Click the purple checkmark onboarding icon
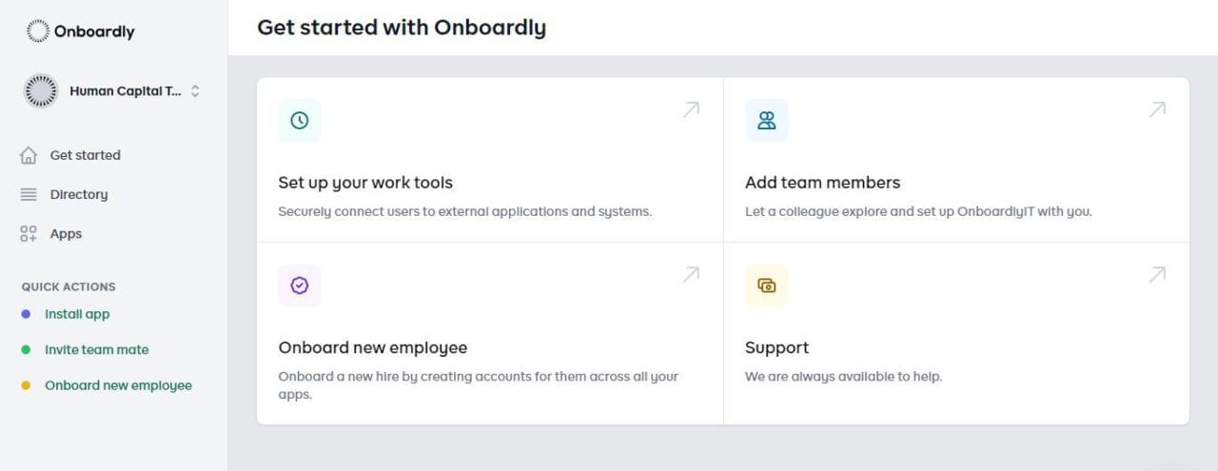This screenshot has height=471, width=1218. pyautogui.click(x=300, y=285)
